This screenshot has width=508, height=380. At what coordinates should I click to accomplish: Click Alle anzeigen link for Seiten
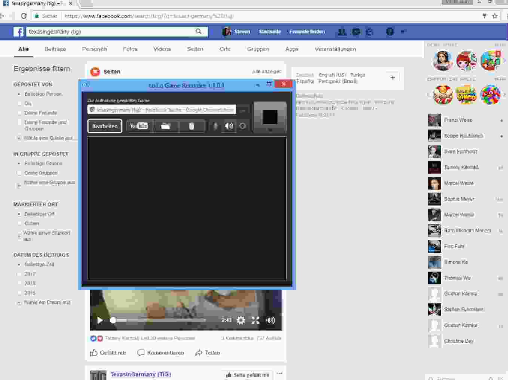point(267,71)
